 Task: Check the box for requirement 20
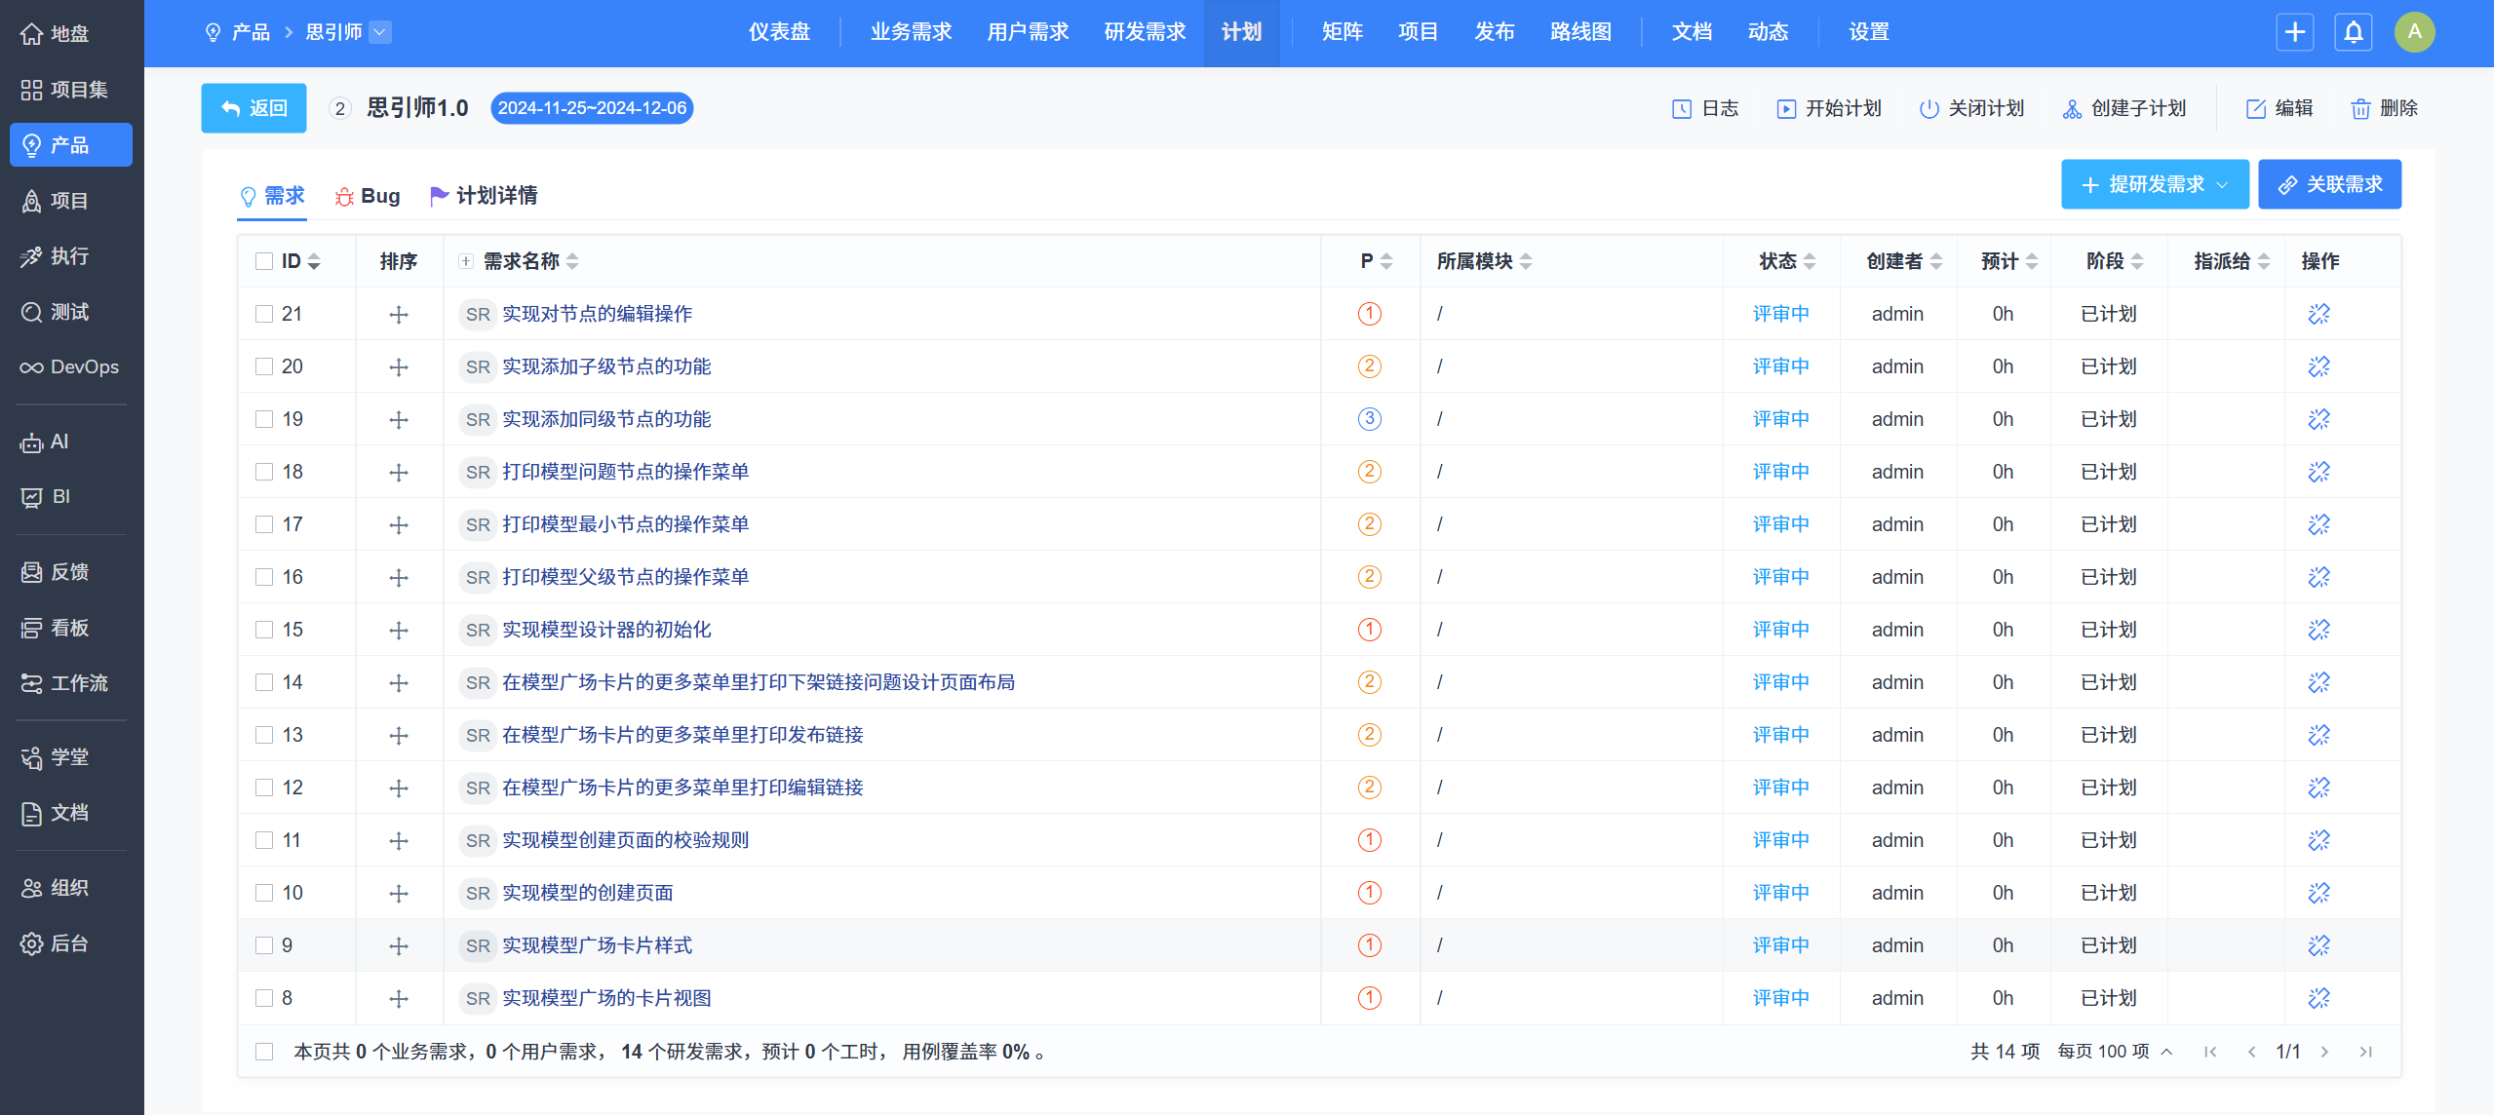pyautogui.click(x=264, y=366)
